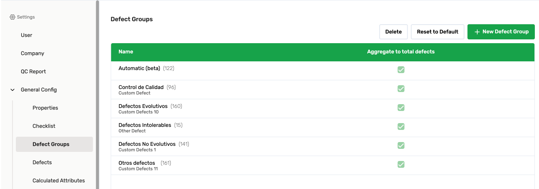Open Properties under General Config
The image size is (539, 189).
pyautogui.click(x=45, y=108)
